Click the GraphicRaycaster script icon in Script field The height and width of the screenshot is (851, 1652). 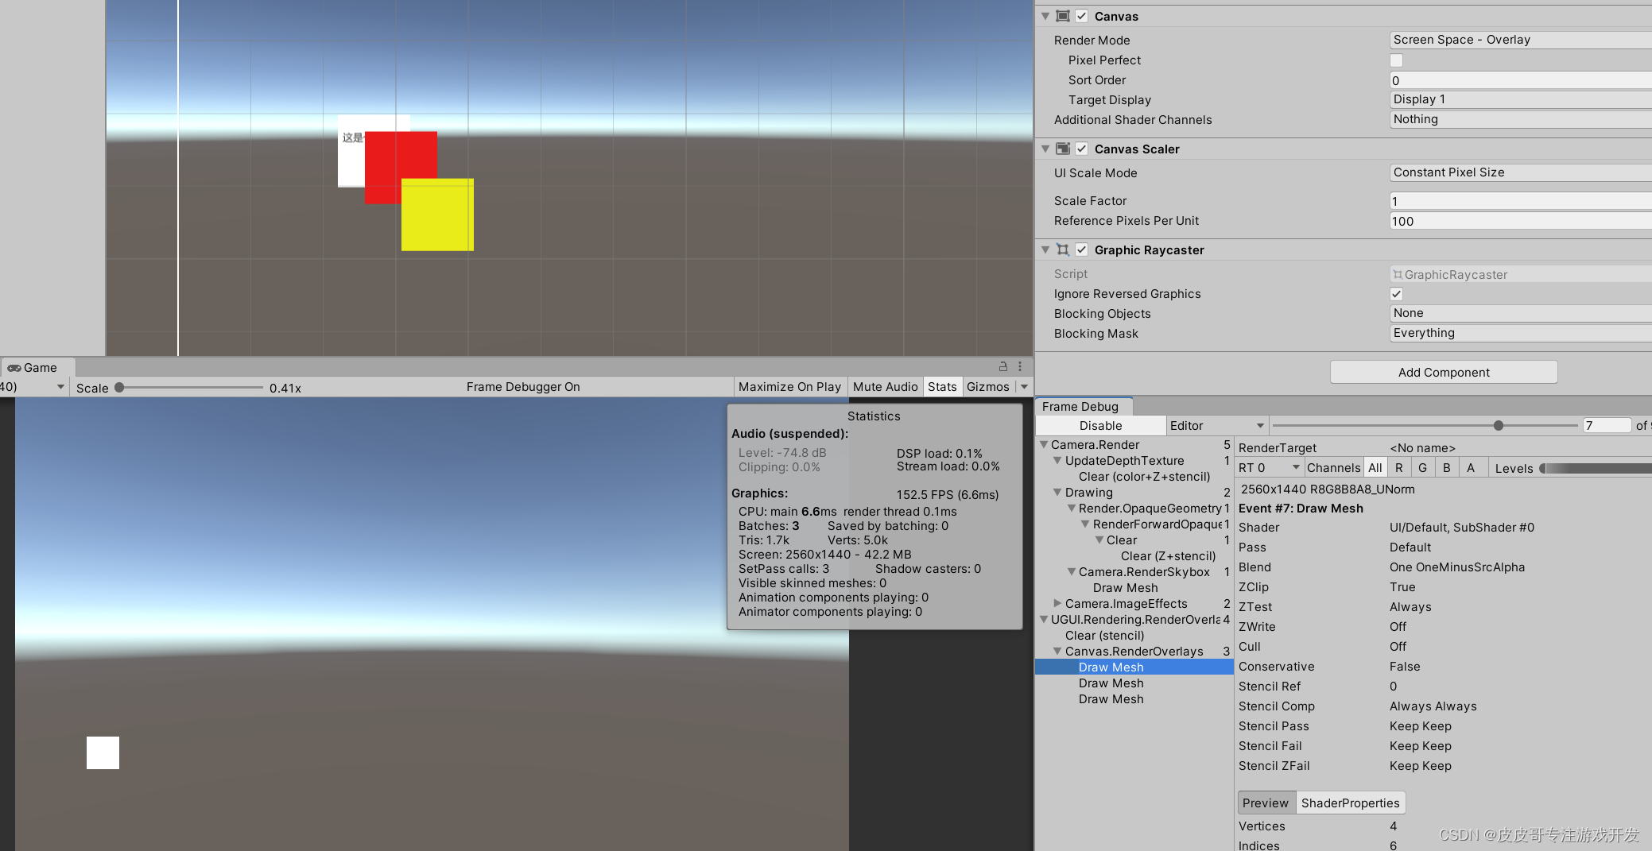1398,274
